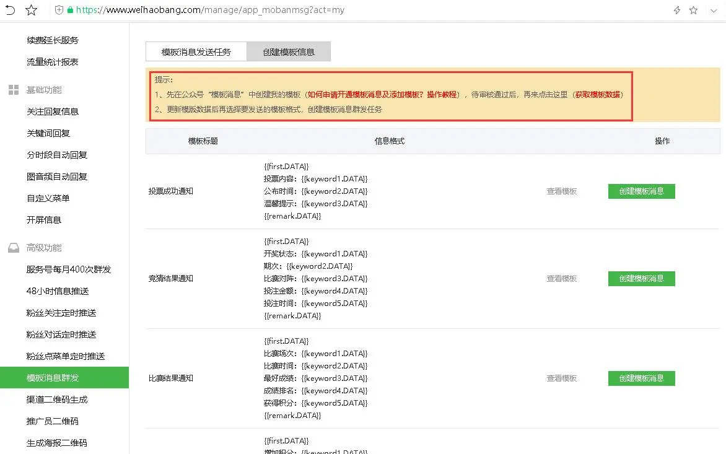Screen dimensions: 726x454
Task: Click the 高级功能 inbox icon
Action: 14,248
